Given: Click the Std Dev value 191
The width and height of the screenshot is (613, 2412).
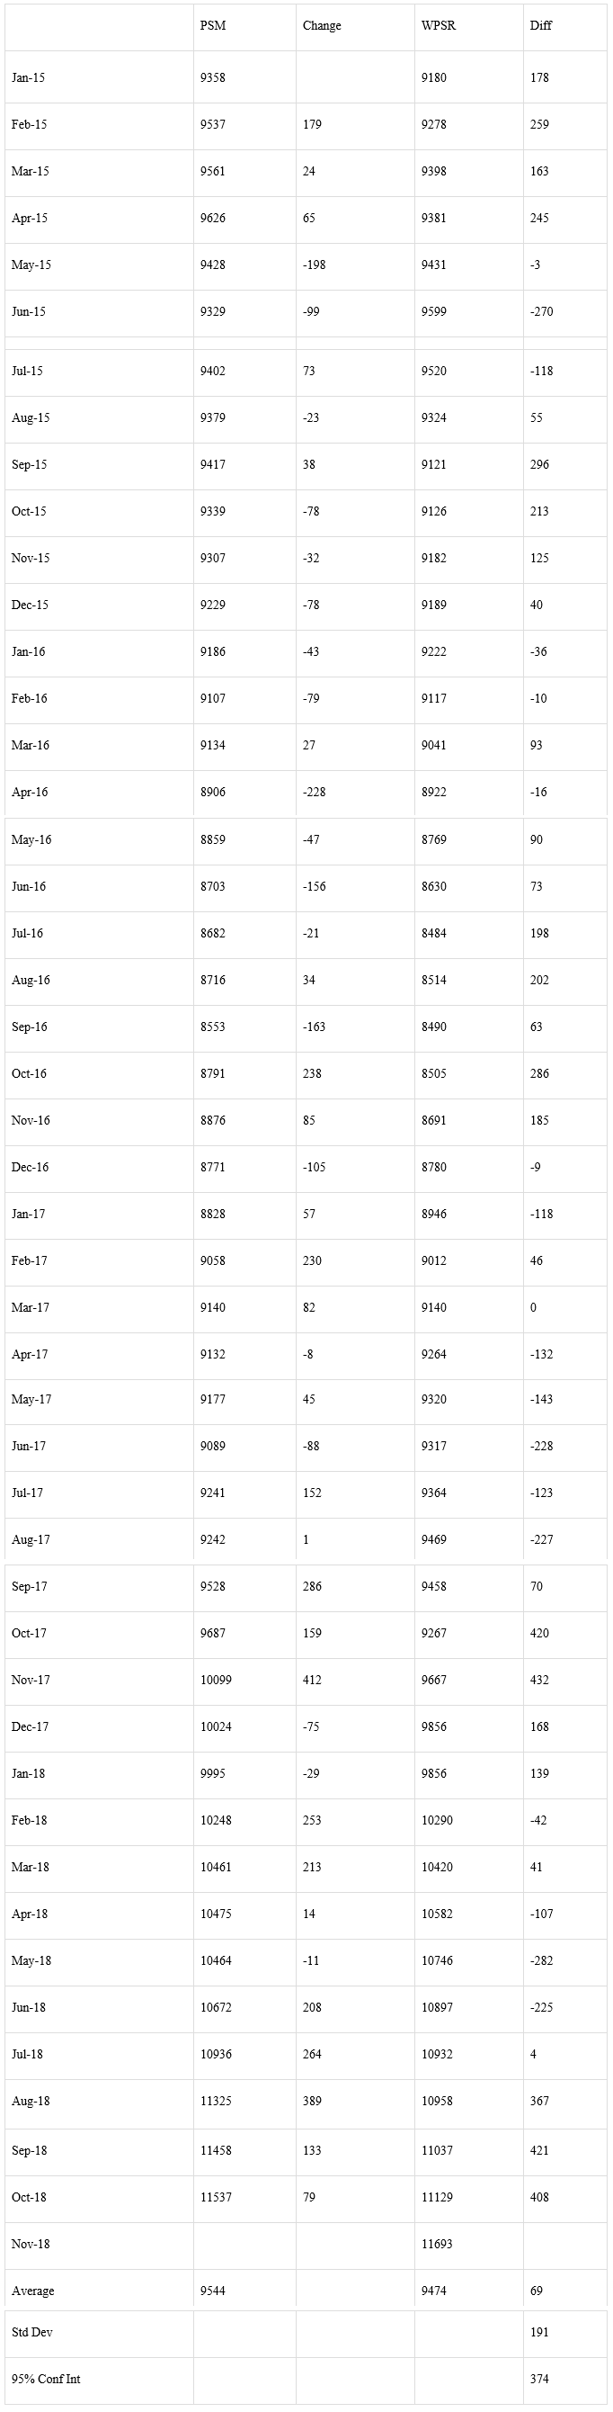Looking at the screenshot, I should pyautogui.click(x=539, y=2333).
